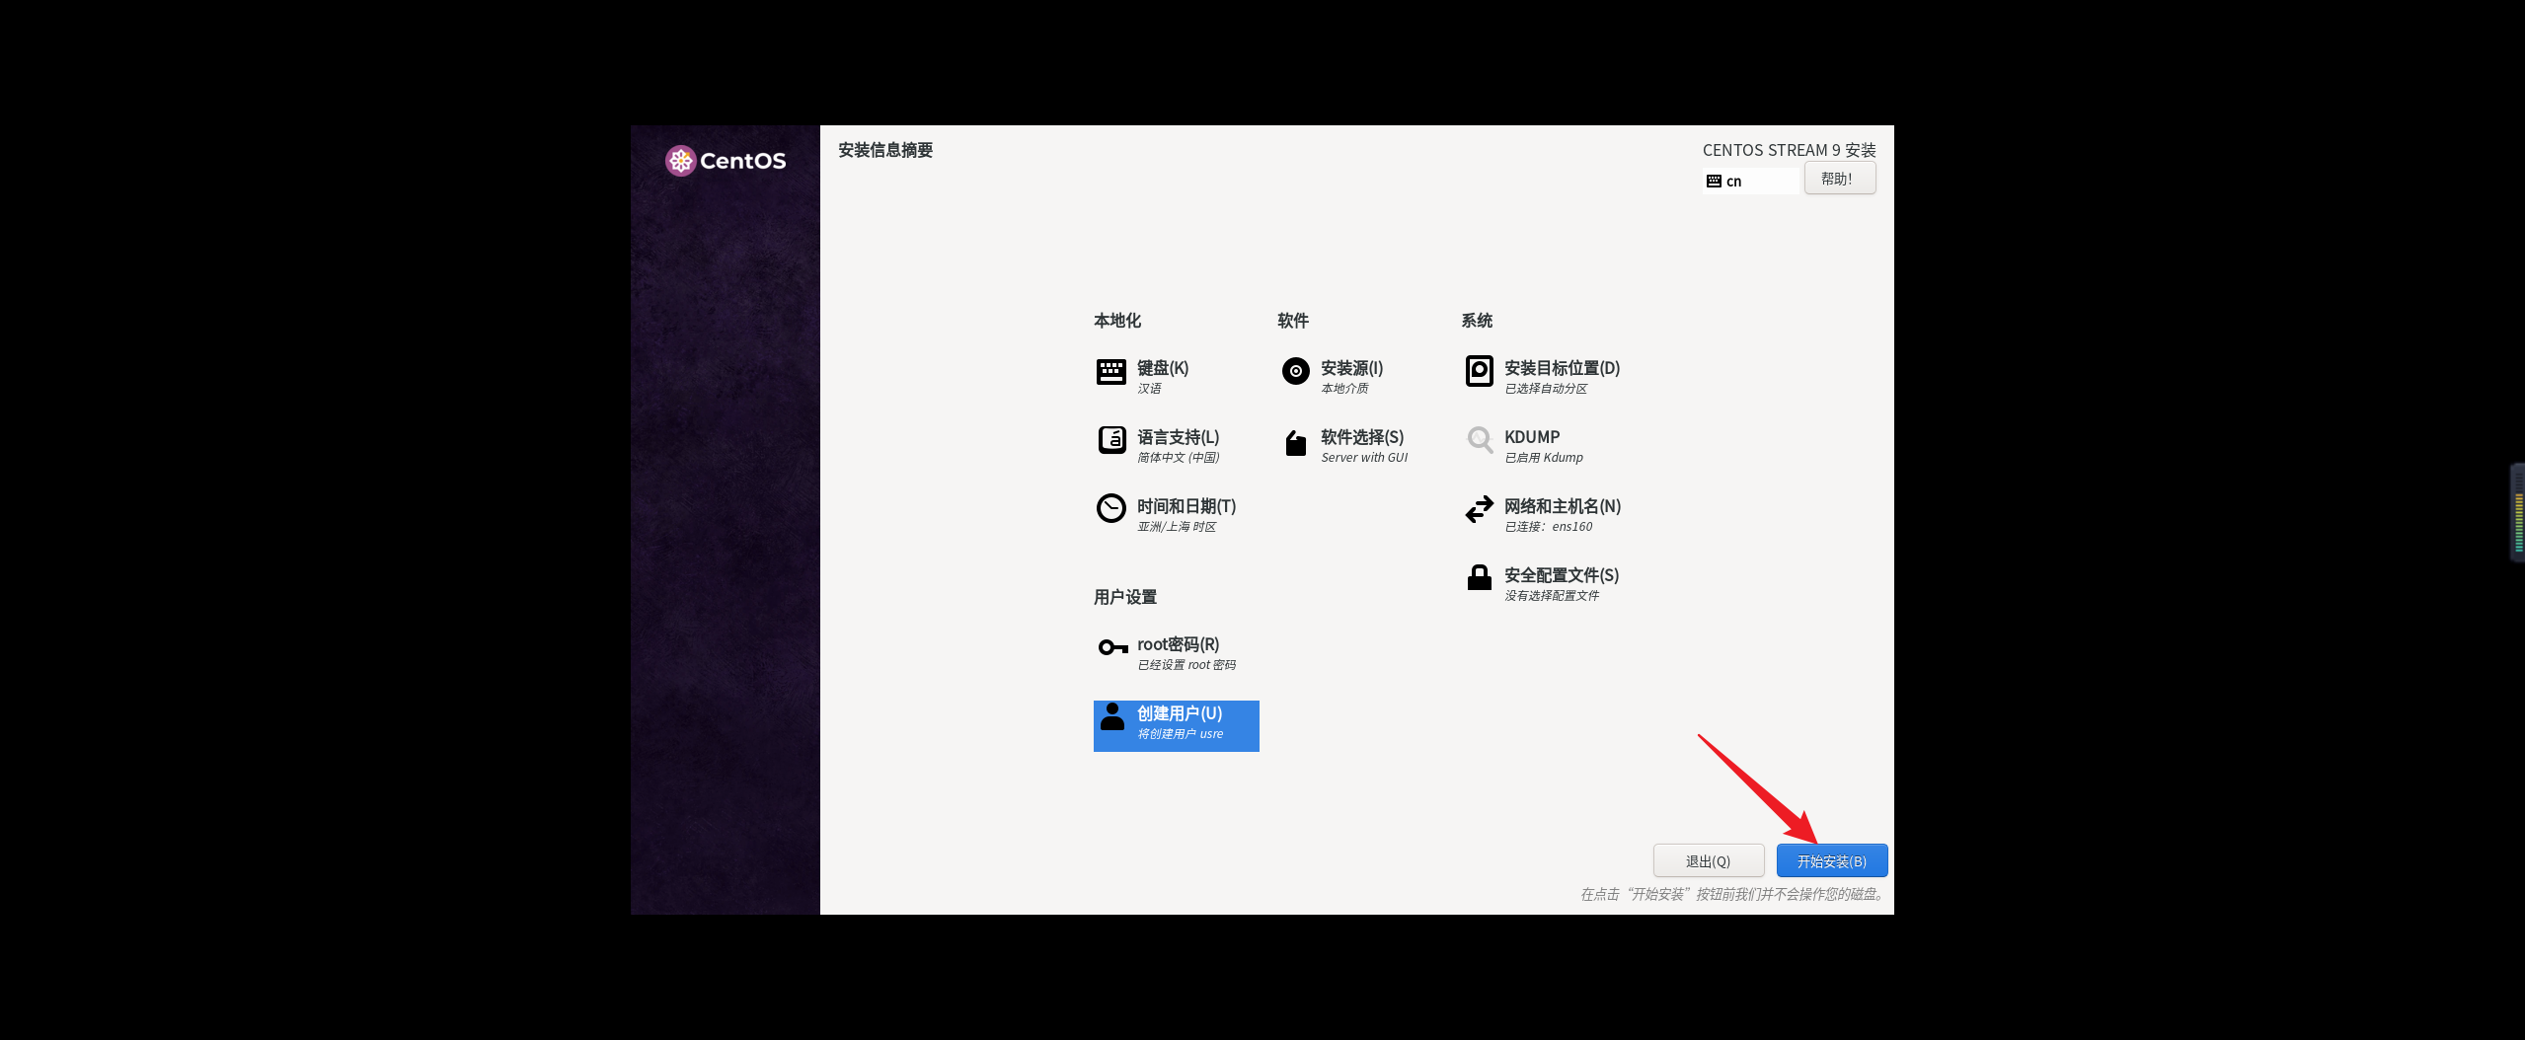Open 安装目标位置(D) configuration
Screen dimensions: 2525x1040
pos(1562,368)
